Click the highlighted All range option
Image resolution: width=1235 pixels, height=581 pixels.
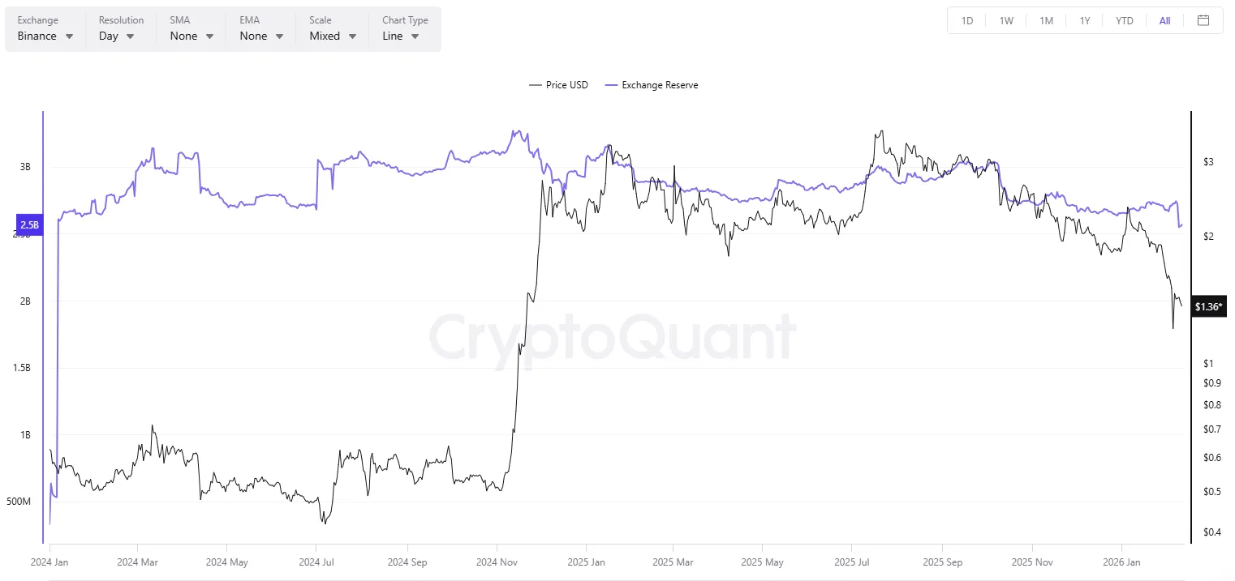coord(1164,20)
